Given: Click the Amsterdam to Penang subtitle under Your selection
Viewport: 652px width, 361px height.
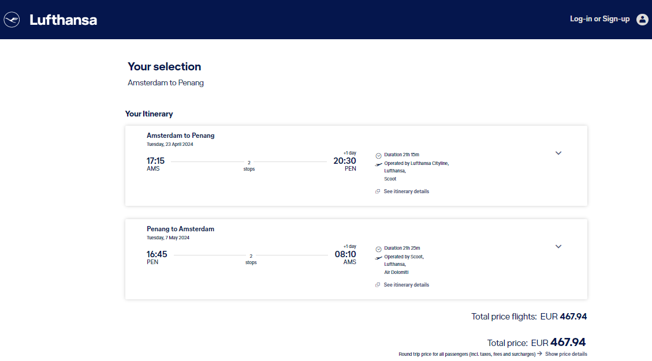Looking at the screenshot, I should pos(166,82).
